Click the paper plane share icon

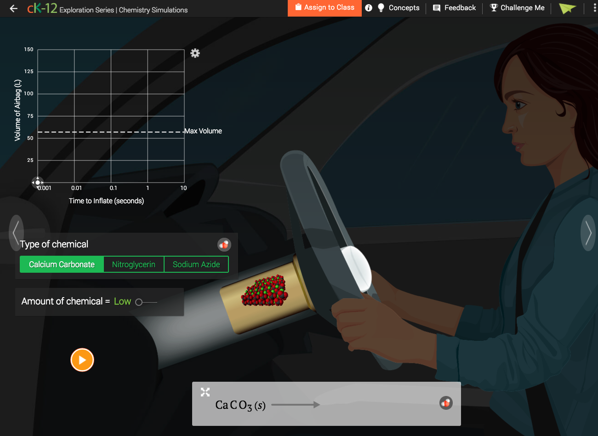point(568,8)
